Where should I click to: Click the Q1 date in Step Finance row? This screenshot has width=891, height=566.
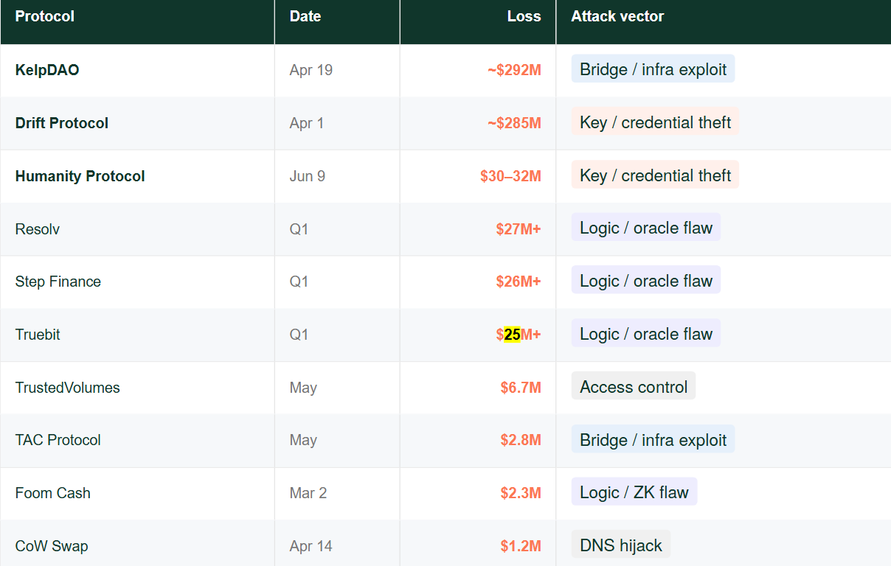click(x=299, y=282)
